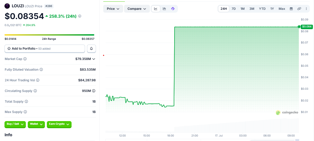Click the green price endpoint marker on chart
Screen dimensions: 314x141
[299, 27]
